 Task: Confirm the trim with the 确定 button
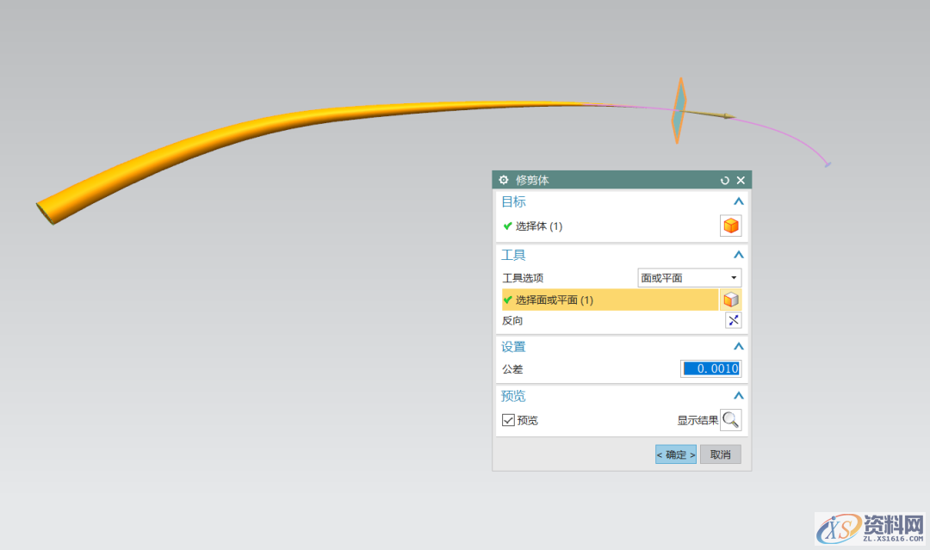675,454
